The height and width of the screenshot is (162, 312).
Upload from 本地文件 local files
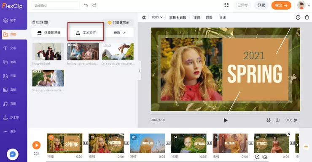coord(86,33)
